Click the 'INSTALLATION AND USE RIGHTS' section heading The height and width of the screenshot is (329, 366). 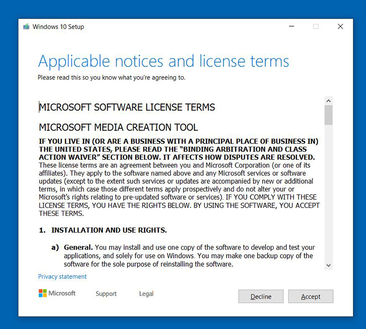point(109,230)
